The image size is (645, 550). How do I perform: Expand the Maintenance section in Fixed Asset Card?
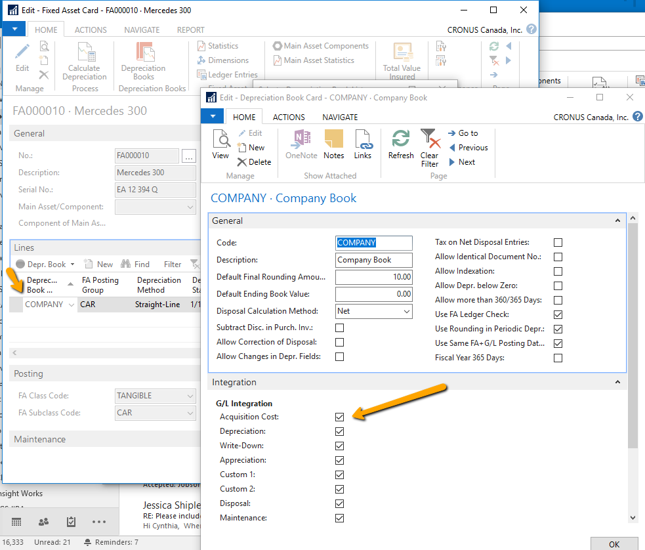pos(105,439)
